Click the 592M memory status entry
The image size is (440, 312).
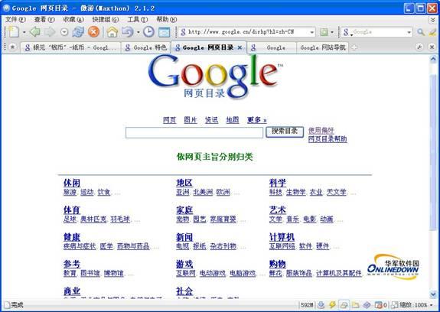click(x=308, y=305)
